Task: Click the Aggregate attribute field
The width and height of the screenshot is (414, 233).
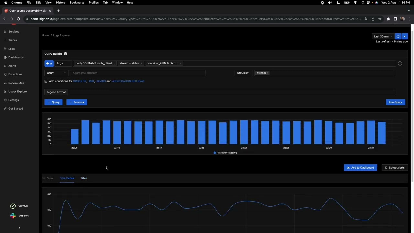Action: [x=138, y=73]
